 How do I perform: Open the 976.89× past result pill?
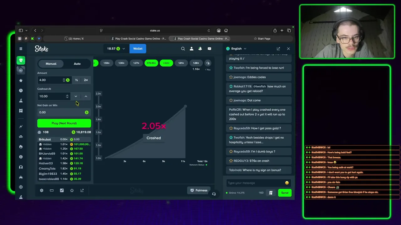coord(151,63)
